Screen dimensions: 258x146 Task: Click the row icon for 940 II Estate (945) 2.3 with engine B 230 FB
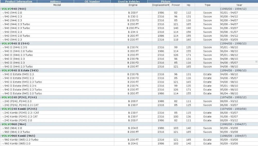pyautogui.click(x=3, y=74)
